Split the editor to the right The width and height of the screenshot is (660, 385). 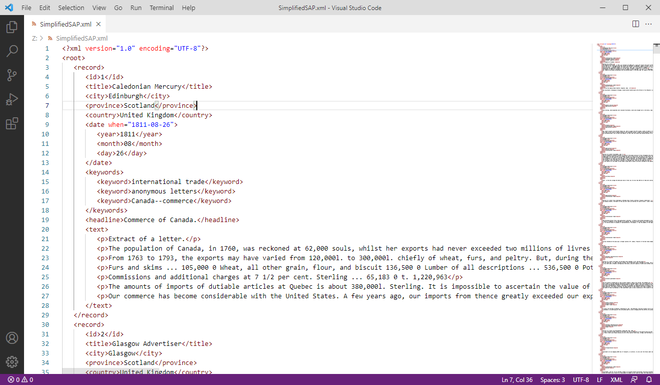click(635, 24)
